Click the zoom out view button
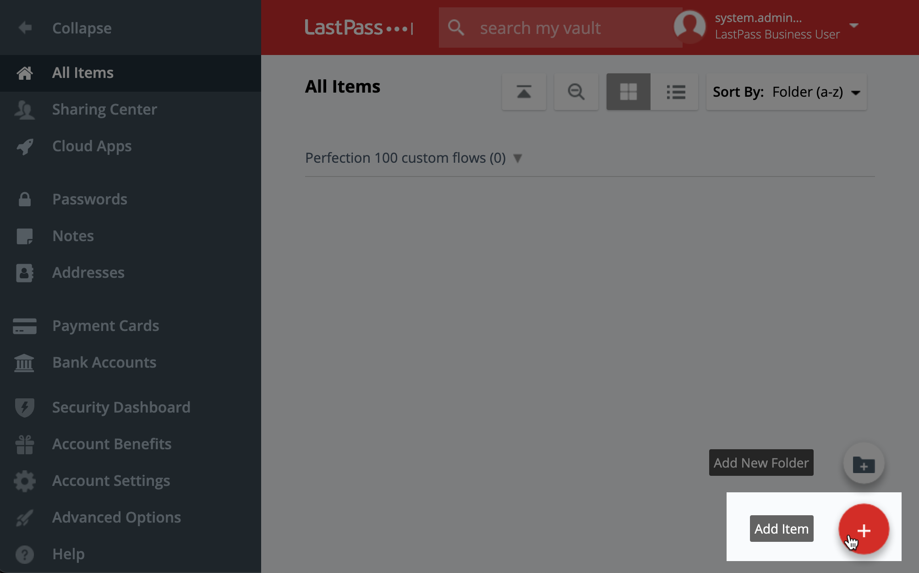This screenshot has width=919, height=573. [x=576, y=92]
